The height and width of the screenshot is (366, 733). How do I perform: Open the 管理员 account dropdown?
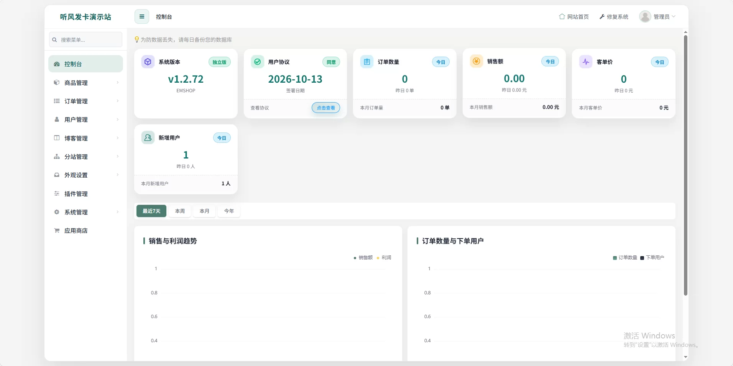pyautogui.click(x=657, y=16)
